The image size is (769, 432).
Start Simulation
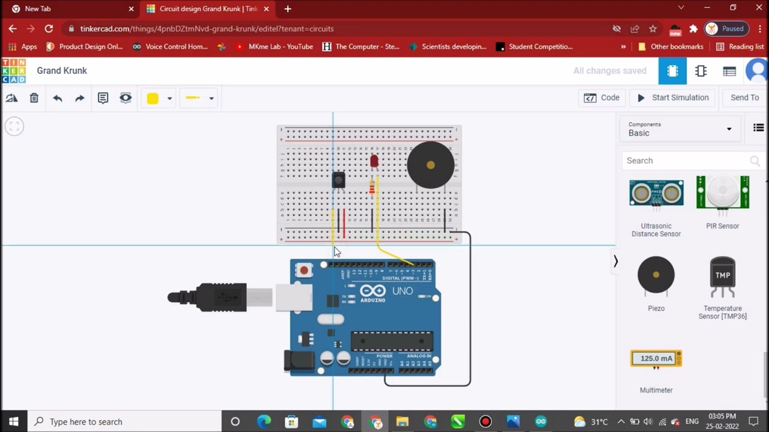click(673, 98)
